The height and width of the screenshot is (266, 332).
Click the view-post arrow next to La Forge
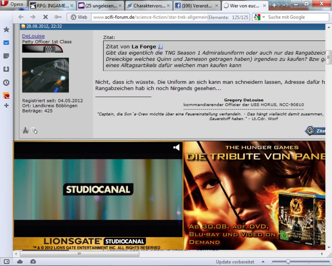[x=160, y=47]
